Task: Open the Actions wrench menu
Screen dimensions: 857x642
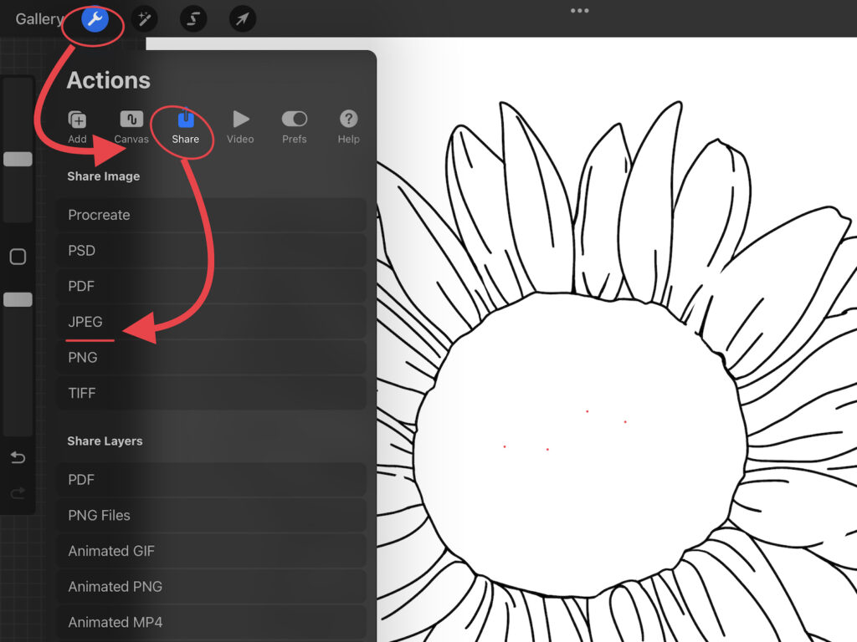Action: (95, 19)
